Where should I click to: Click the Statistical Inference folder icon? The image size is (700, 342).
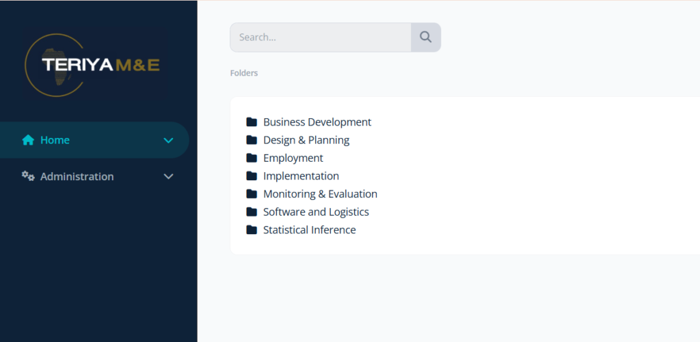click(x=252, y=230)
